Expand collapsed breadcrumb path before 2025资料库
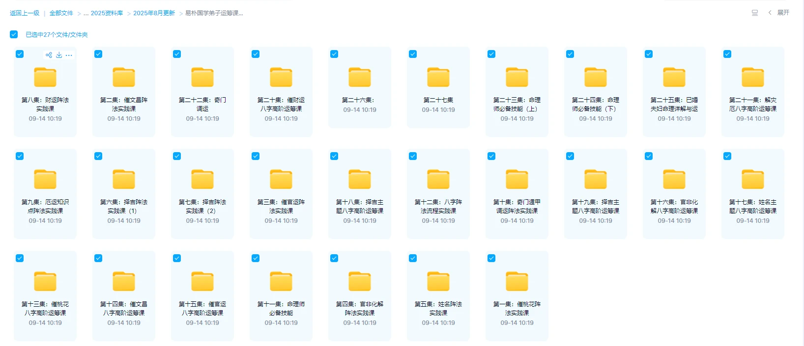The width and height of the screenshot is (804, 346). point(86,13)
